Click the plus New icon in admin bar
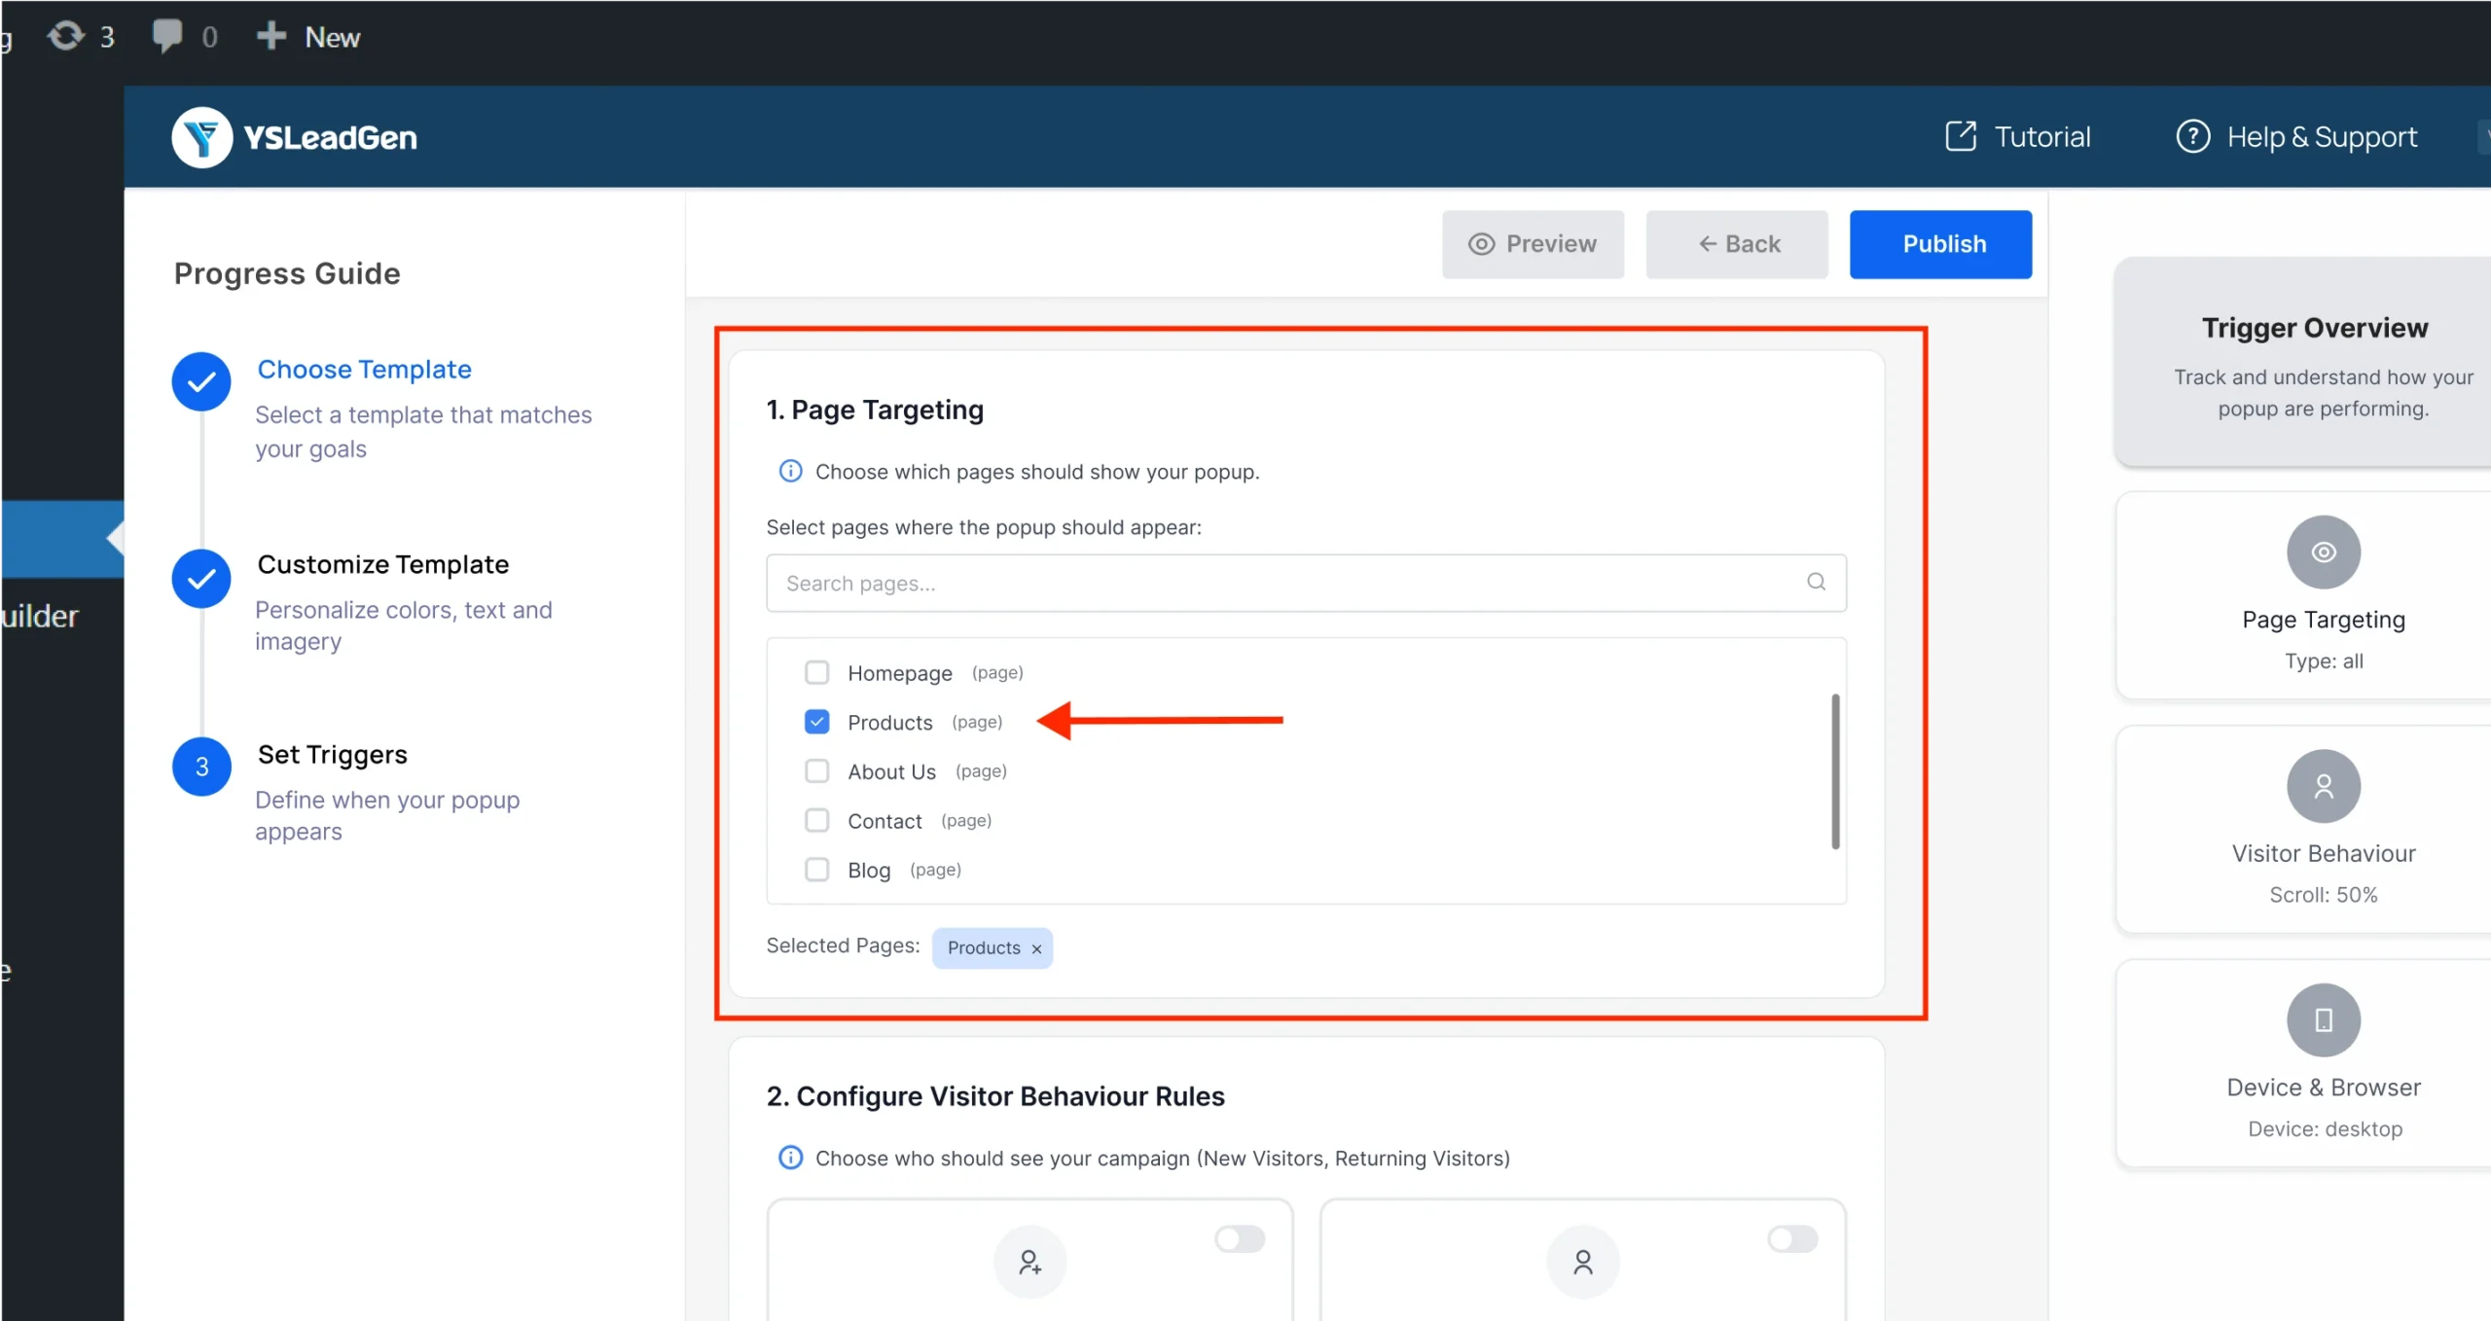The width and height of the screenshot is (2491, 1321). (271, 36)
